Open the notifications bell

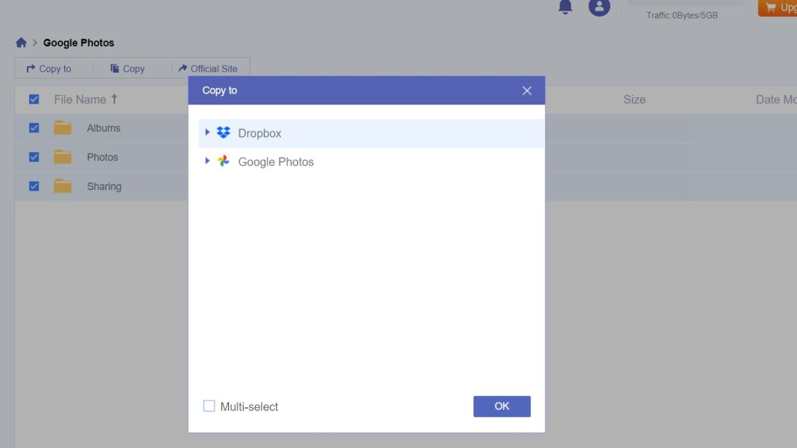pyautogui.click(x=565, y=7)
